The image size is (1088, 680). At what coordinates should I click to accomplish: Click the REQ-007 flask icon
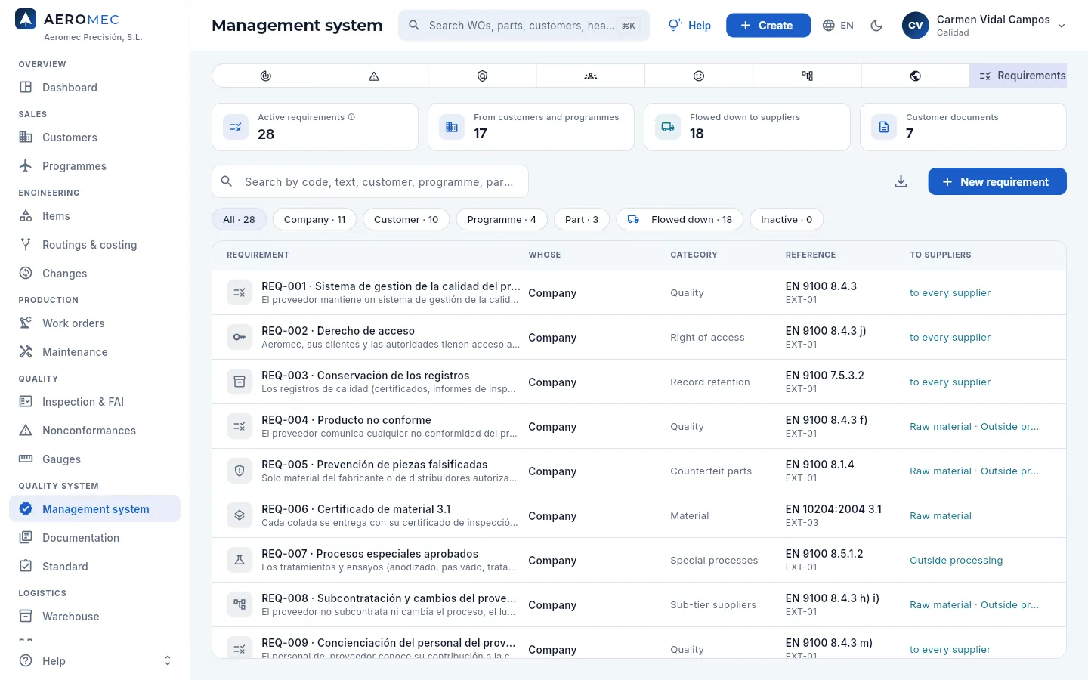tap(240, 561)
